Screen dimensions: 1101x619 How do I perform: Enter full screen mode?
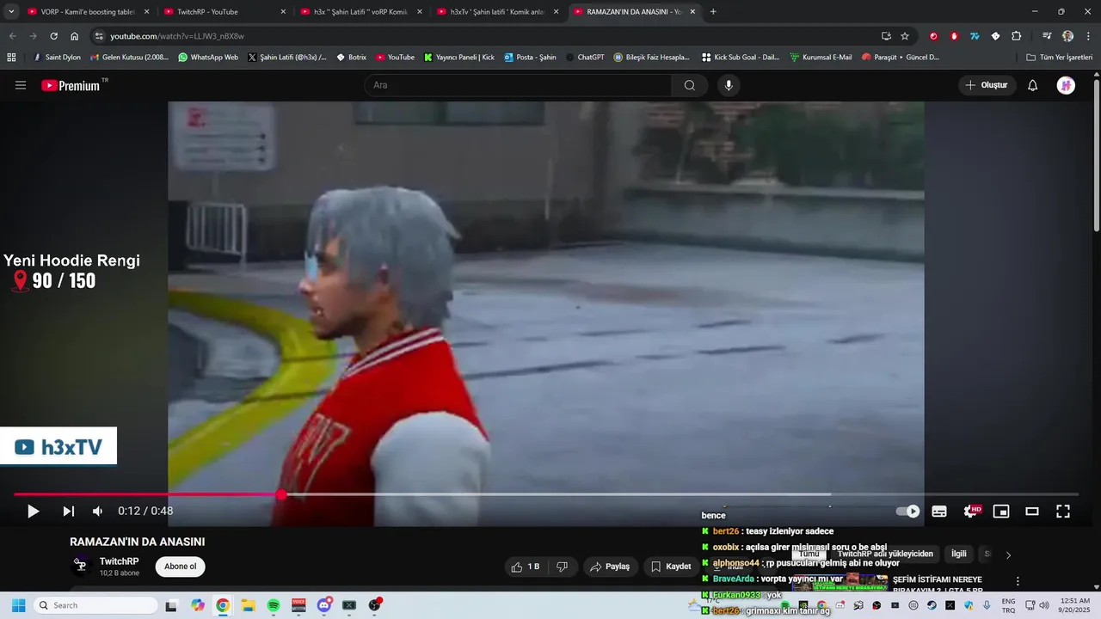(1063, 512)
